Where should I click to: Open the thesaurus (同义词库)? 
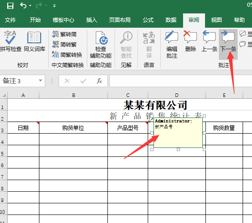coord(34,41)
